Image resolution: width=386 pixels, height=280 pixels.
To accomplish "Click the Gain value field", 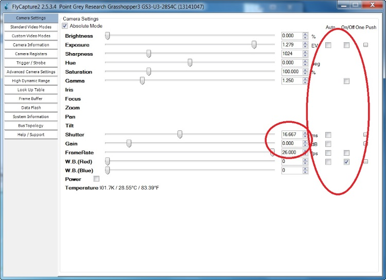I will pos(292,143).
